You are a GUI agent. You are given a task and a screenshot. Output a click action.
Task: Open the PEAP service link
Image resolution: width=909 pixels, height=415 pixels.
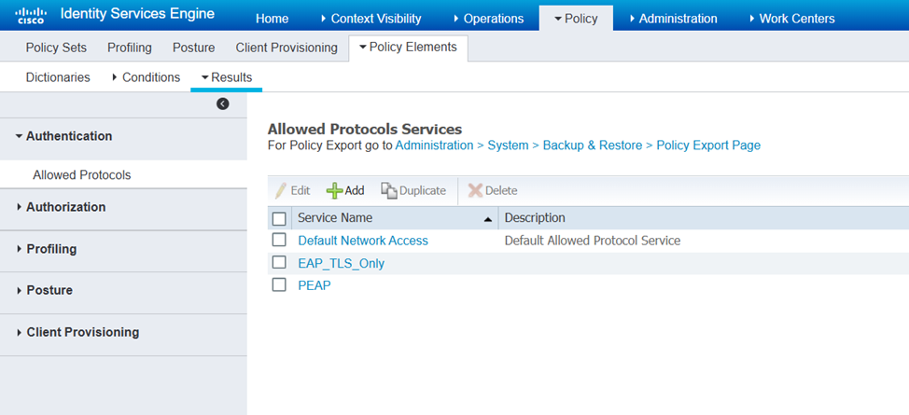tap(315, 285)
